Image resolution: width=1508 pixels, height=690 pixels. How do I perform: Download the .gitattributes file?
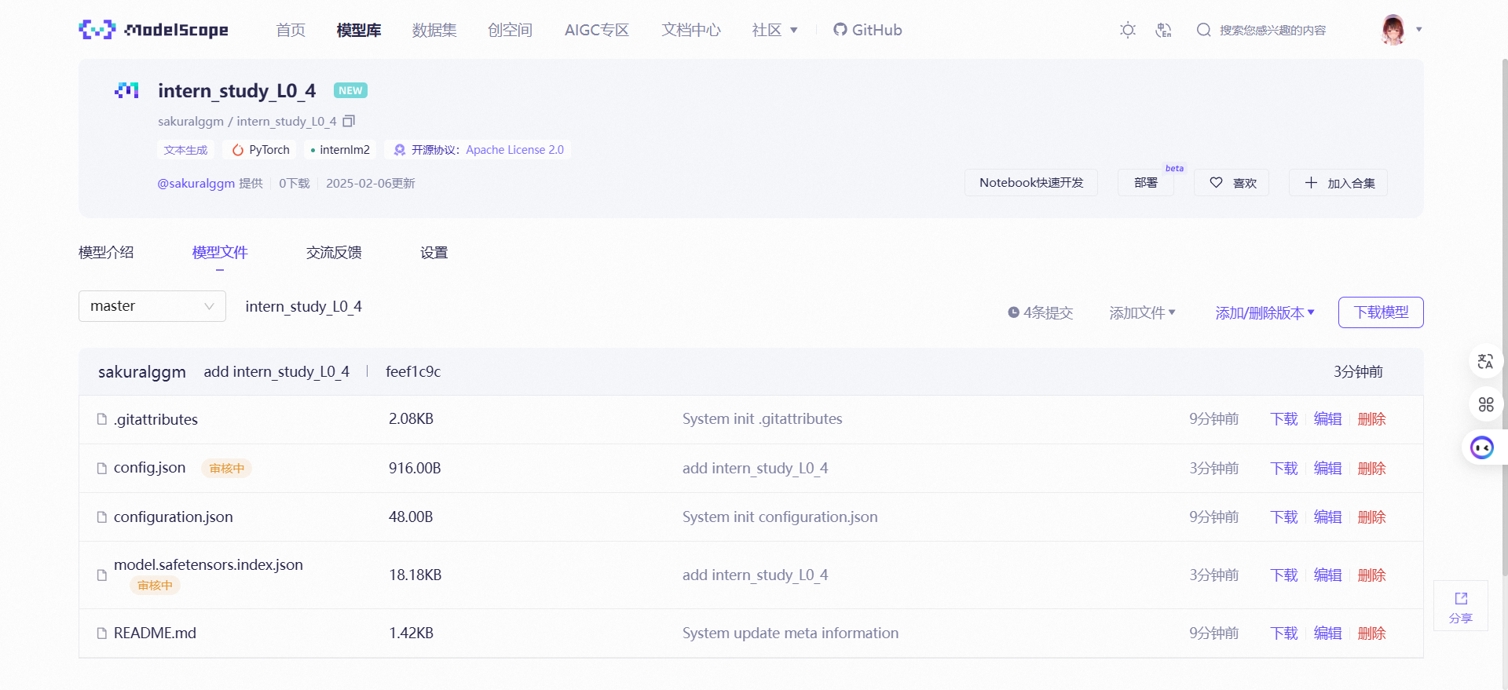[1284, 419]
